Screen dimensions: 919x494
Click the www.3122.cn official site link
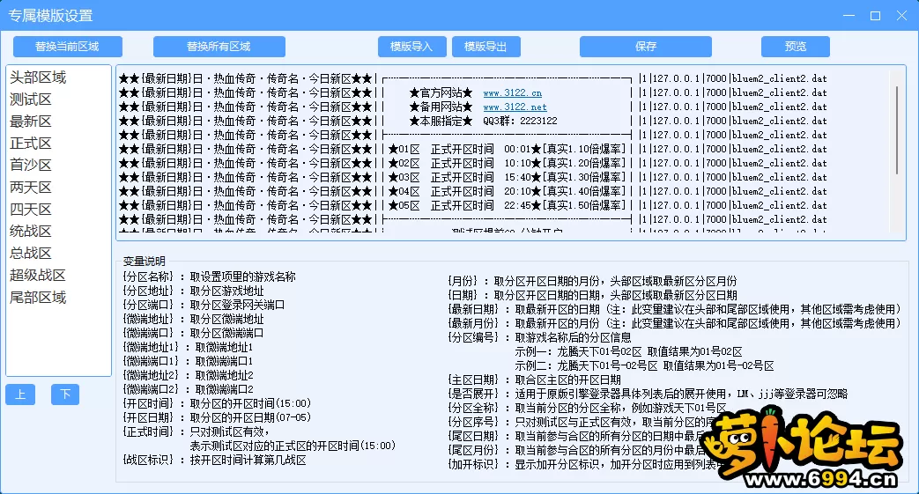pos(512,92)
